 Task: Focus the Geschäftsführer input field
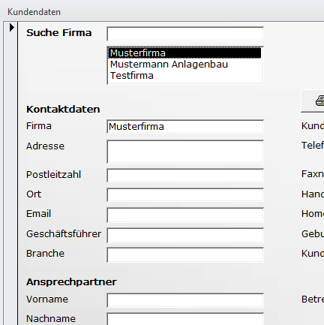click(185, 235)
